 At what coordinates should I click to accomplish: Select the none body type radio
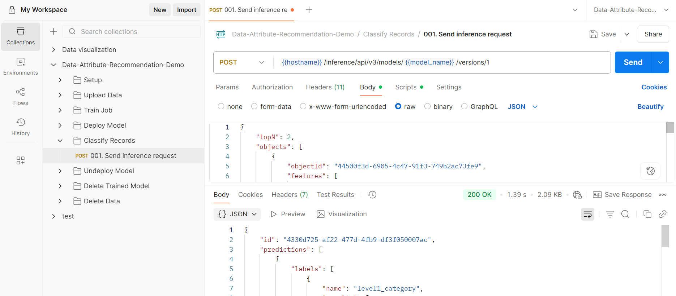click(221, 106)
